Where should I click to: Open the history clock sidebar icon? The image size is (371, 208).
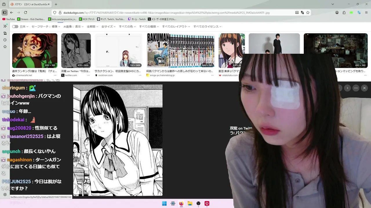coord(5,40)
